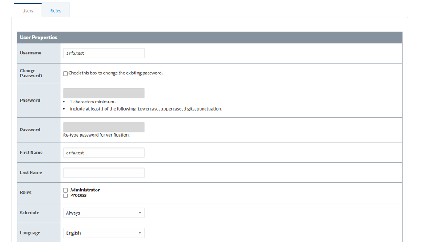Open the Schedule dropdown showing Always
422x242 pixels.
coord(103,213)
